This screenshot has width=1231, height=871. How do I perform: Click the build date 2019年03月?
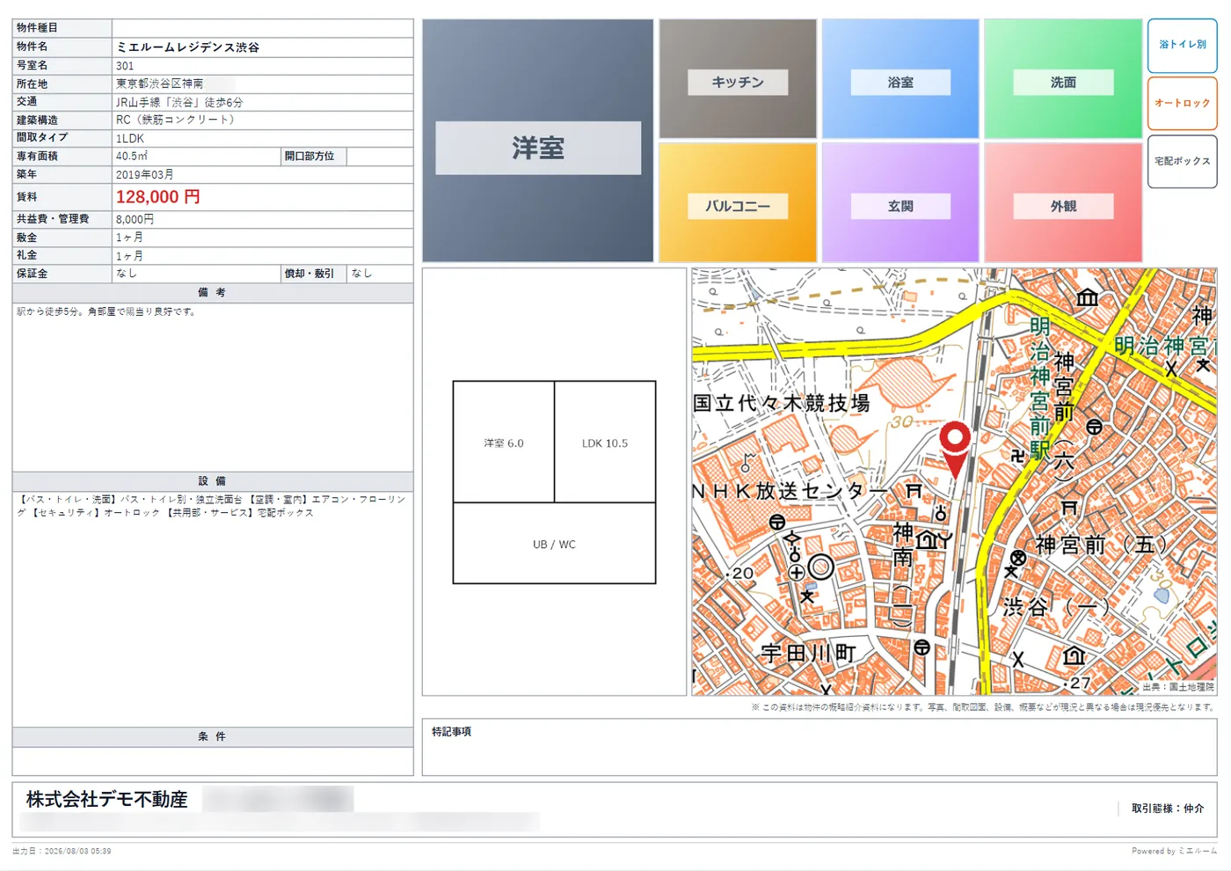[145, 175]
